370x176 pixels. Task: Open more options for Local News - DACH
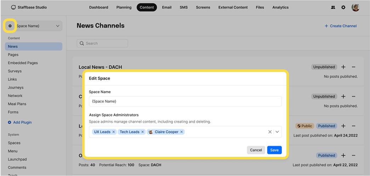click(x=353, y=67)
